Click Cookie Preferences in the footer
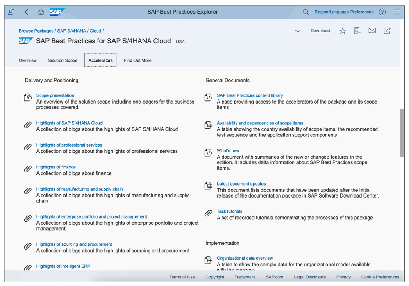Image resolution: width=409 pixels, height=286 pixels. [x=380, y=277]
